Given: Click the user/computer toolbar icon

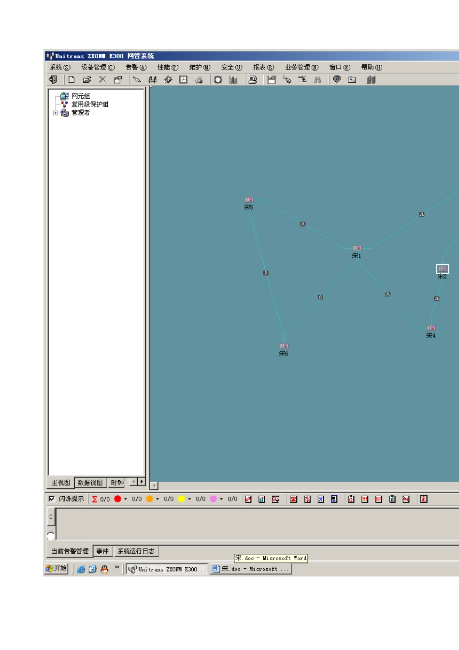Looking at the screenshot, I should point(253,80).
